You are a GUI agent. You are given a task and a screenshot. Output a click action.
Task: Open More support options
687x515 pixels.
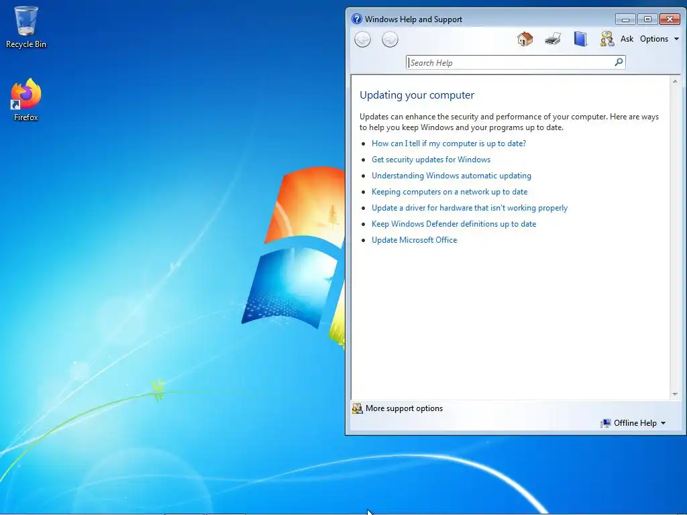[404, 408]
